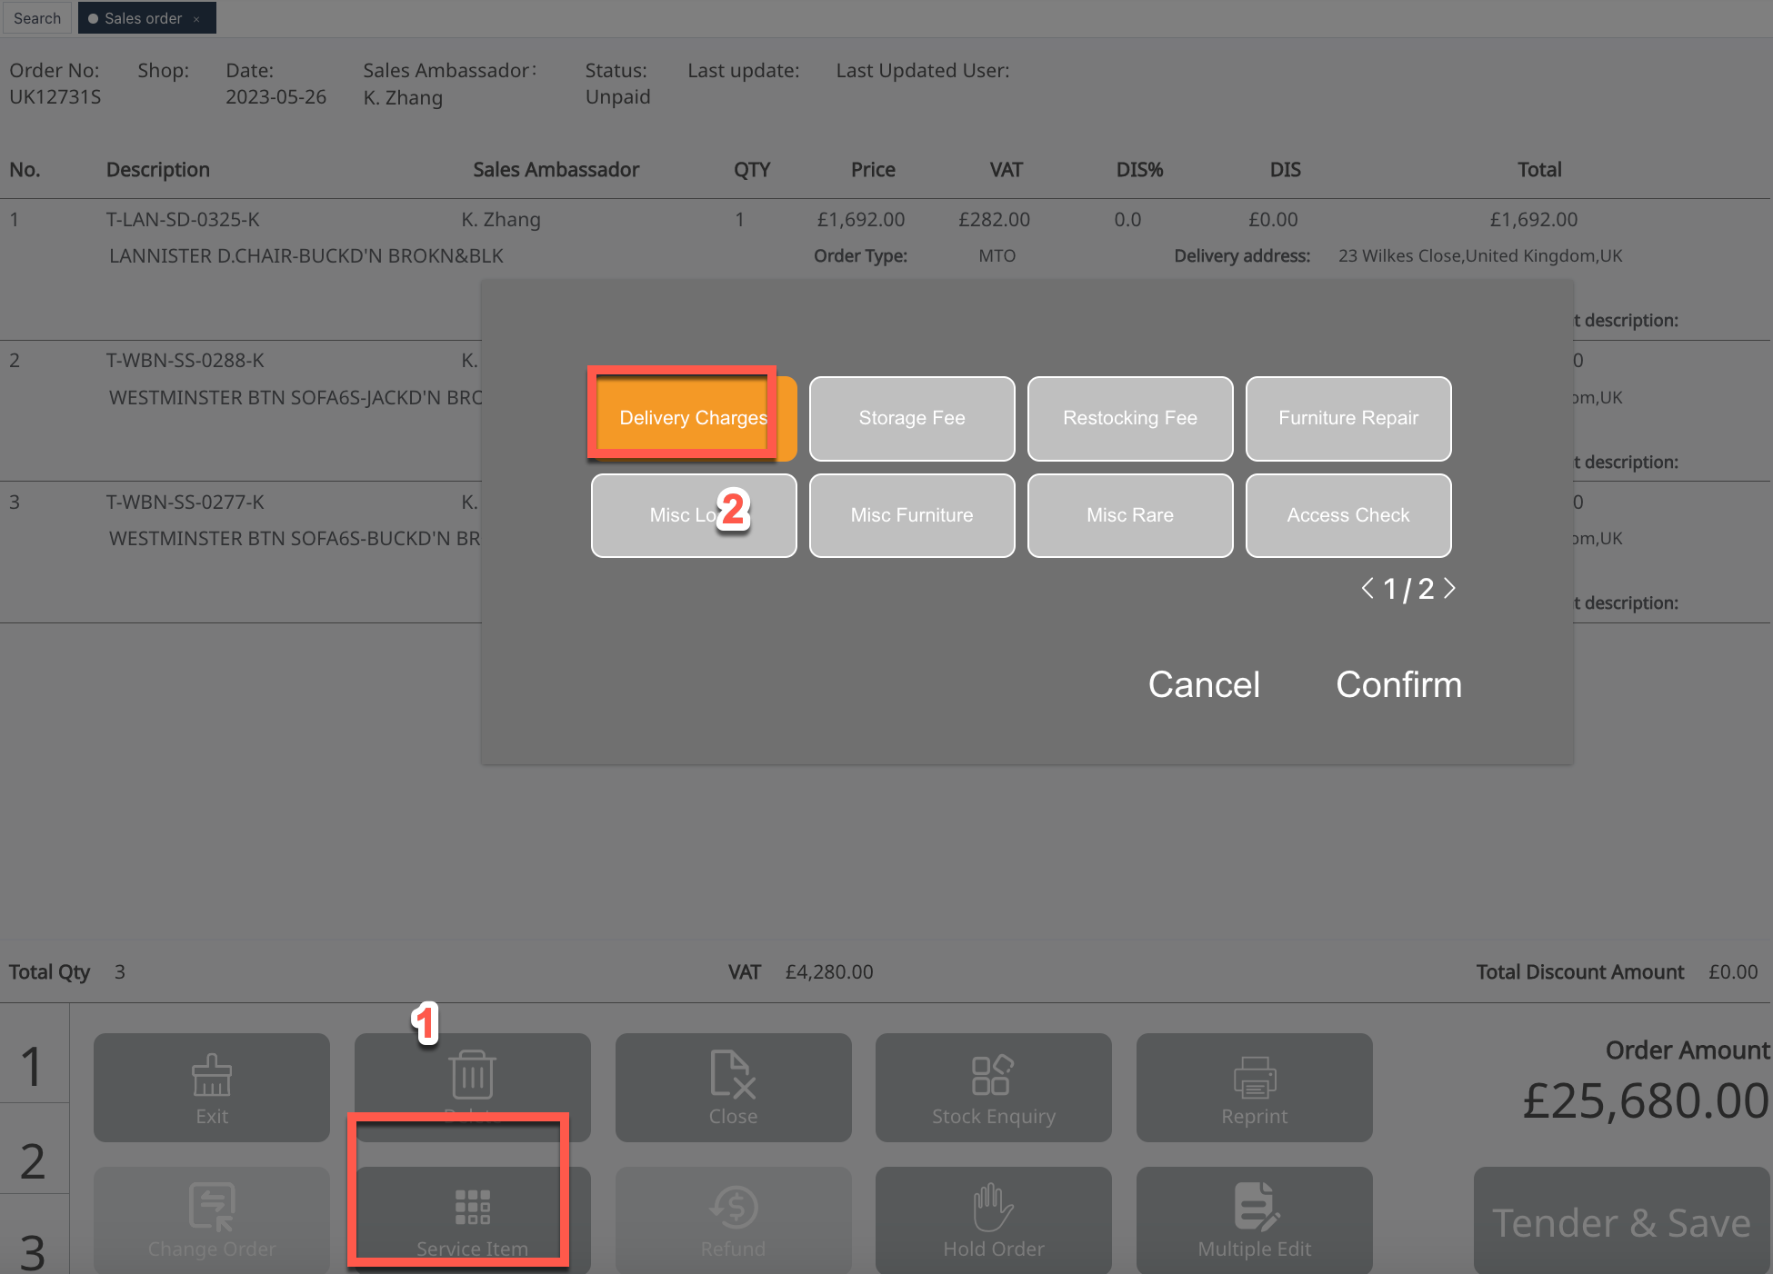Go to previous page of service items
The height and width of the screenshot is (1274, 1773).
[1367, 589]
